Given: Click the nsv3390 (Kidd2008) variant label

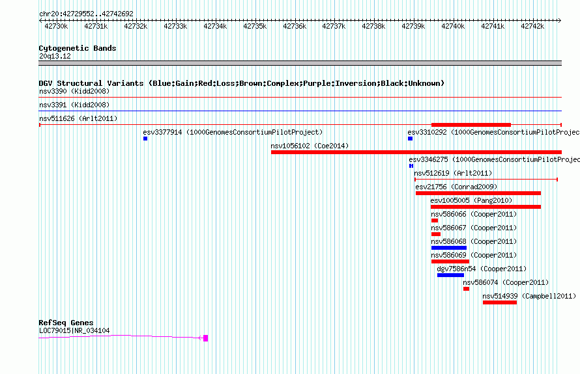Looking at the screenshot, I should (x=74, y=91).
